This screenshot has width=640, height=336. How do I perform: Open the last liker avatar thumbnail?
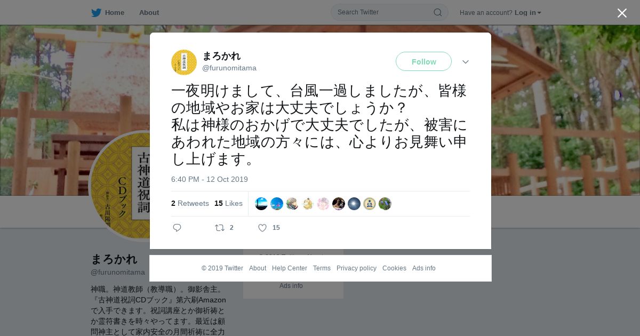click(385, 204)
